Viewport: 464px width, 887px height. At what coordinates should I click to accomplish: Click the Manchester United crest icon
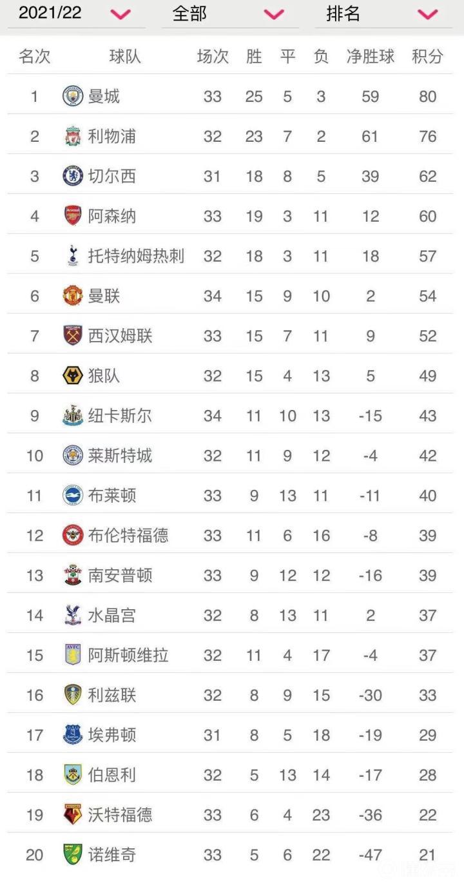[73, 296]
